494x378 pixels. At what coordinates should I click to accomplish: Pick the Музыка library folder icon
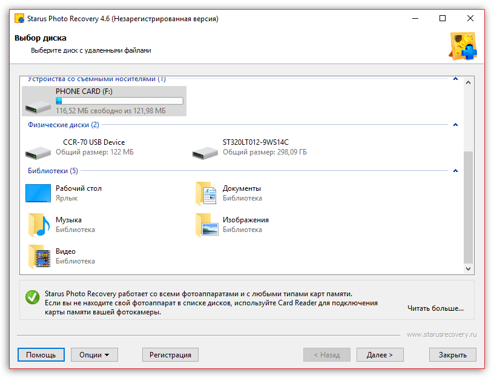pos(38,225)
